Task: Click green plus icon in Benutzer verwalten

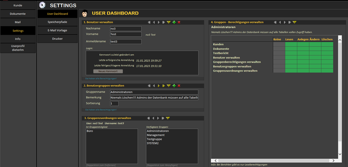Action: click(174, 22)
